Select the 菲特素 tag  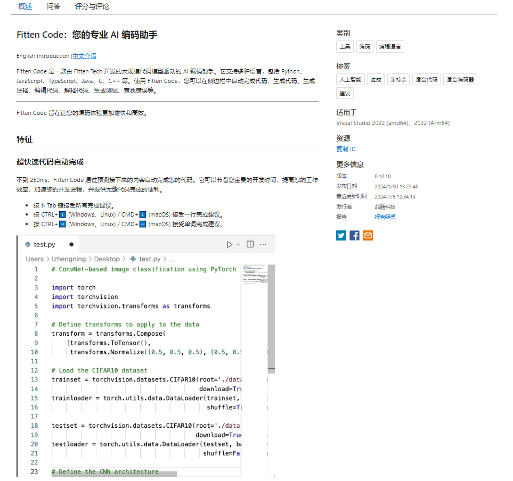tap(398, 79)
